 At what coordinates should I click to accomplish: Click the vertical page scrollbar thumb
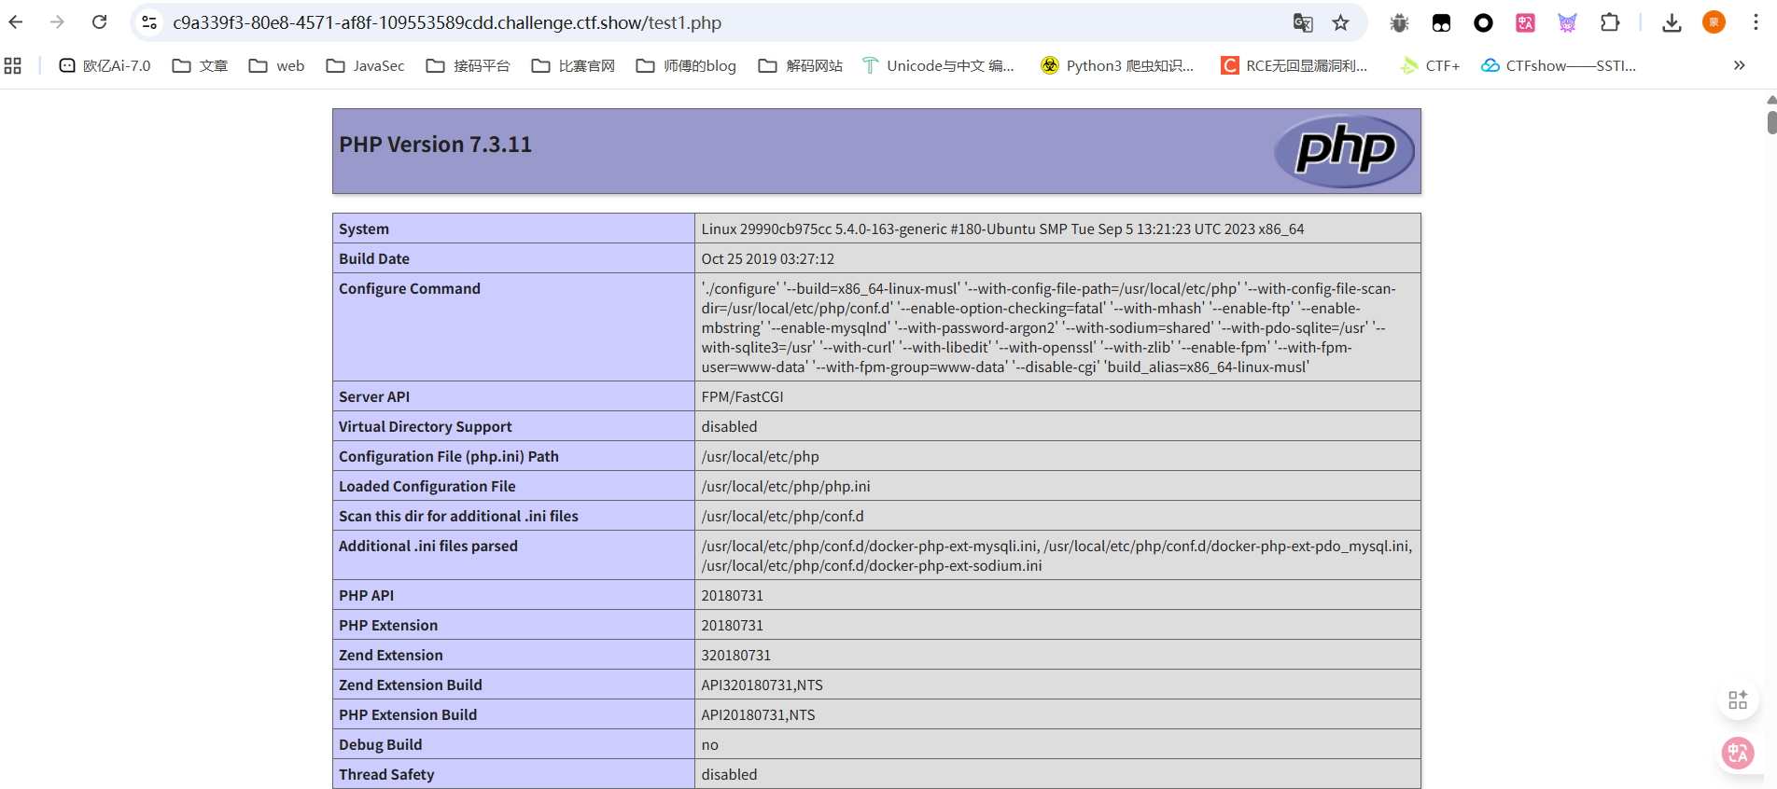1770,121
